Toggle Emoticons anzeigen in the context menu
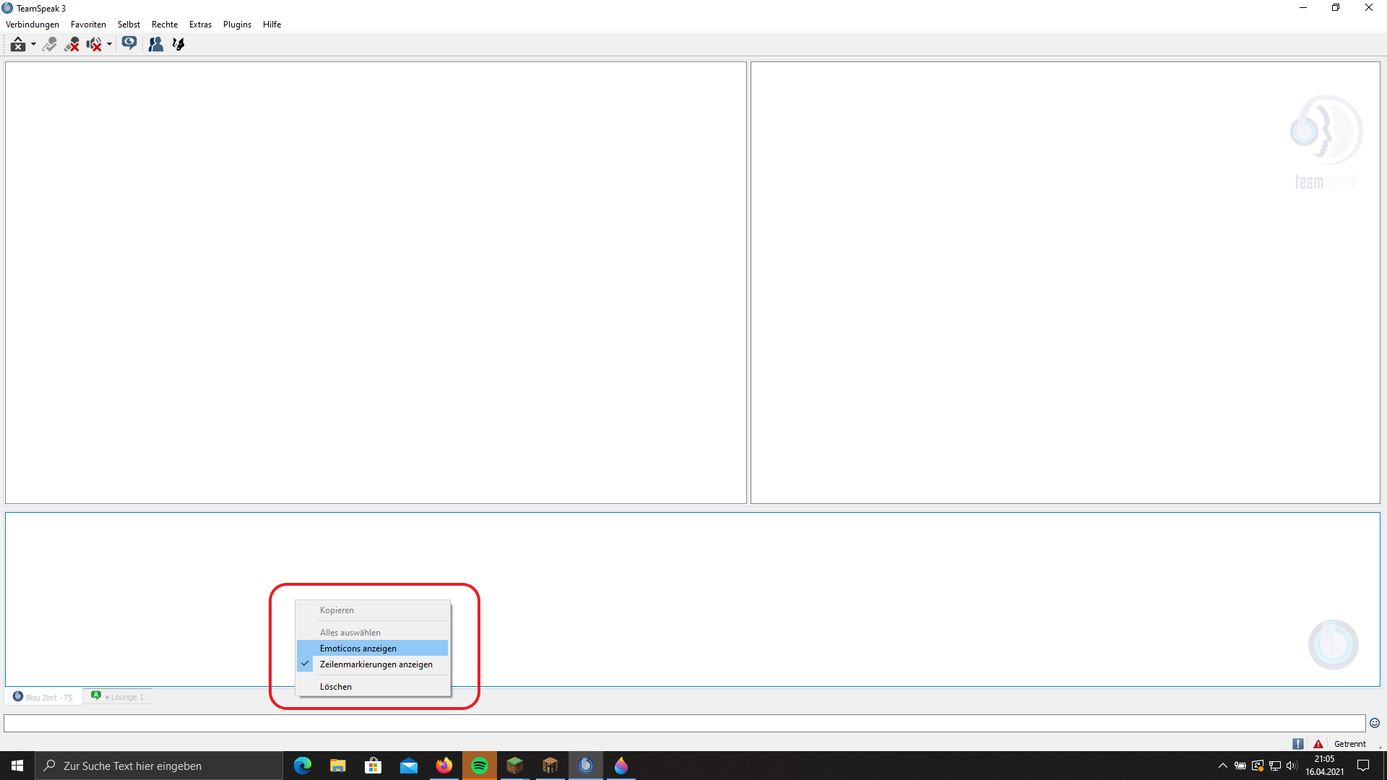The image size is (1387, 780). pos(373,649)
